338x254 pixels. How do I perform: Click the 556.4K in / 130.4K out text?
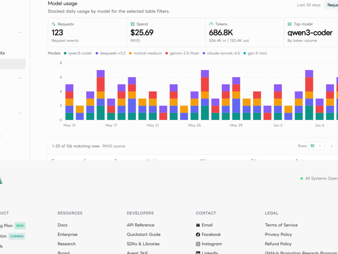(229, 41)
